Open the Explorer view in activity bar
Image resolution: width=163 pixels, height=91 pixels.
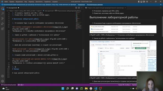[x=3, y=9]
